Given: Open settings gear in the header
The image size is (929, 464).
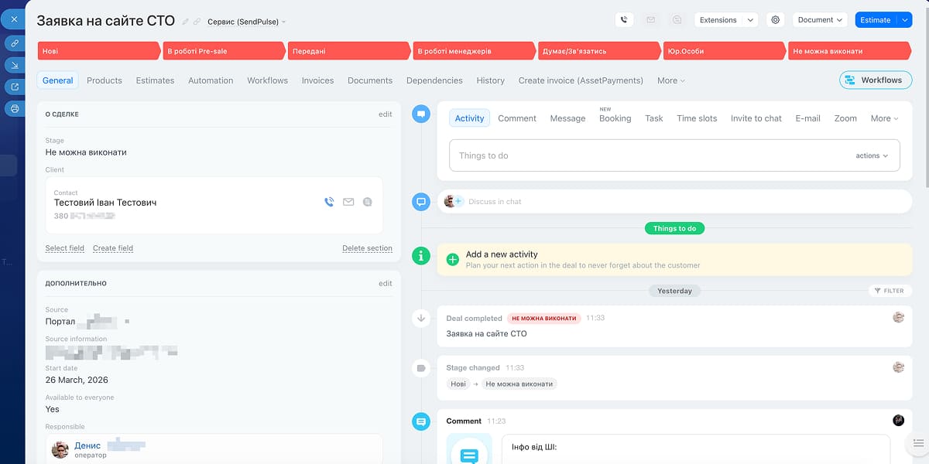Looking at the screenshot, I should click(776, 20).
